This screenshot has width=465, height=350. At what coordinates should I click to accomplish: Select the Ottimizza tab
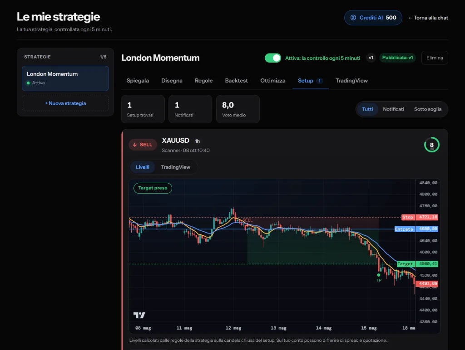[x=273, y=81]
